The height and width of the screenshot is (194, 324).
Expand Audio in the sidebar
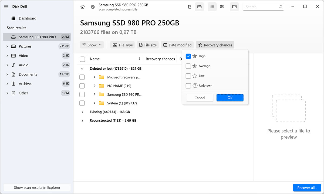(7, 65)
